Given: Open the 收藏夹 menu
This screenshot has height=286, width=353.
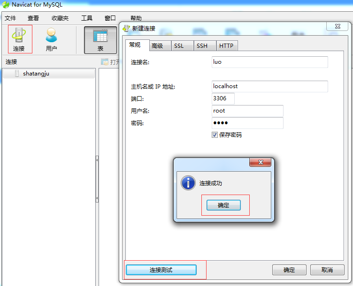Looking at the screenshot, I should (x=60, y=18).
